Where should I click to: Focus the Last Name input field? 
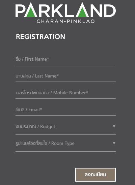[x=65, y=76]
